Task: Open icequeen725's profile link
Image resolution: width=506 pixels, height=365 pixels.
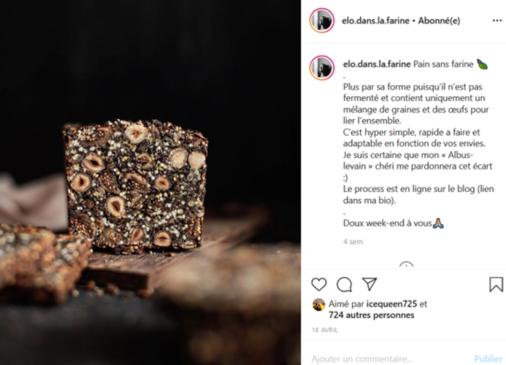Action: coord(392,304)
